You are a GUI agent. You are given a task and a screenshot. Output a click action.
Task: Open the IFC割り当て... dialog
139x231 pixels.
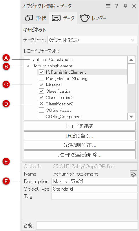pos(80,136)
